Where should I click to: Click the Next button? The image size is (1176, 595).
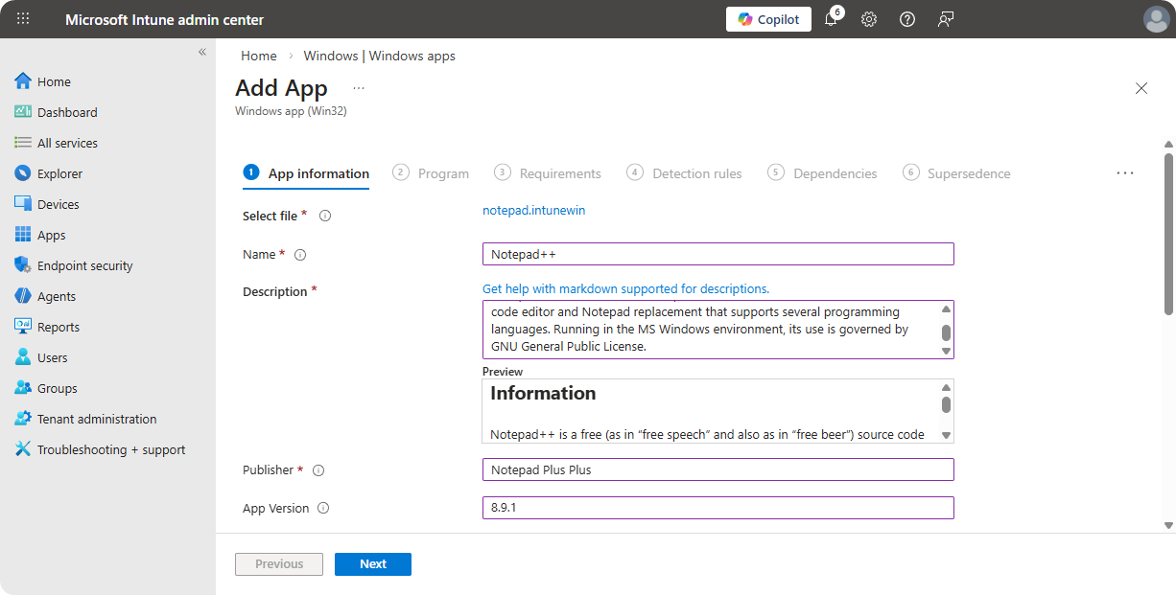[372, 564]
